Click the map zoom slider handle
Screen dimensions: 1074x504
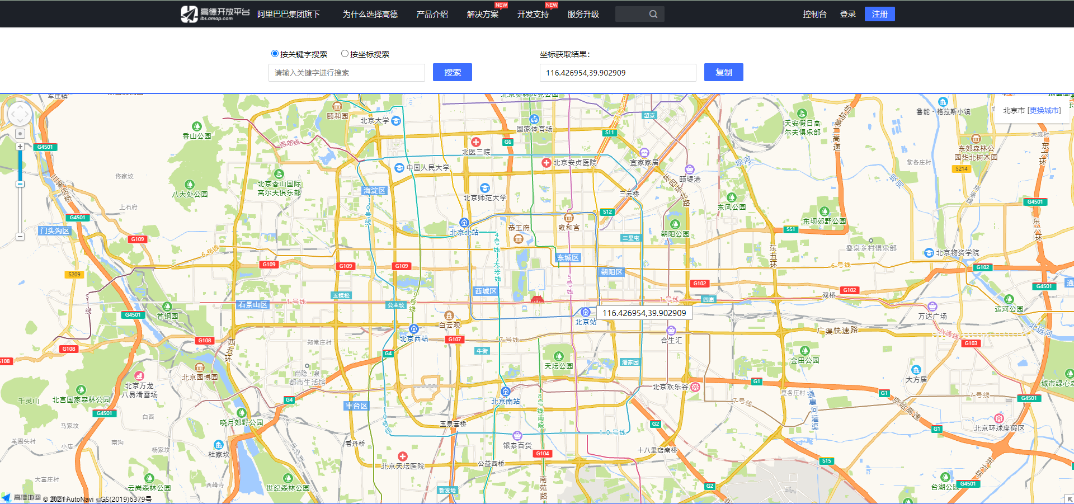(20, 184)
